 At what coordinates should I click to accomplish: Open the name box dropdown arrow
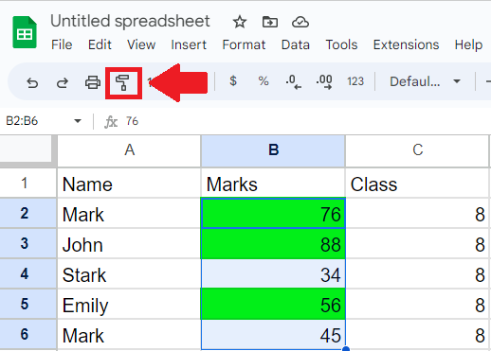(78, 121)
